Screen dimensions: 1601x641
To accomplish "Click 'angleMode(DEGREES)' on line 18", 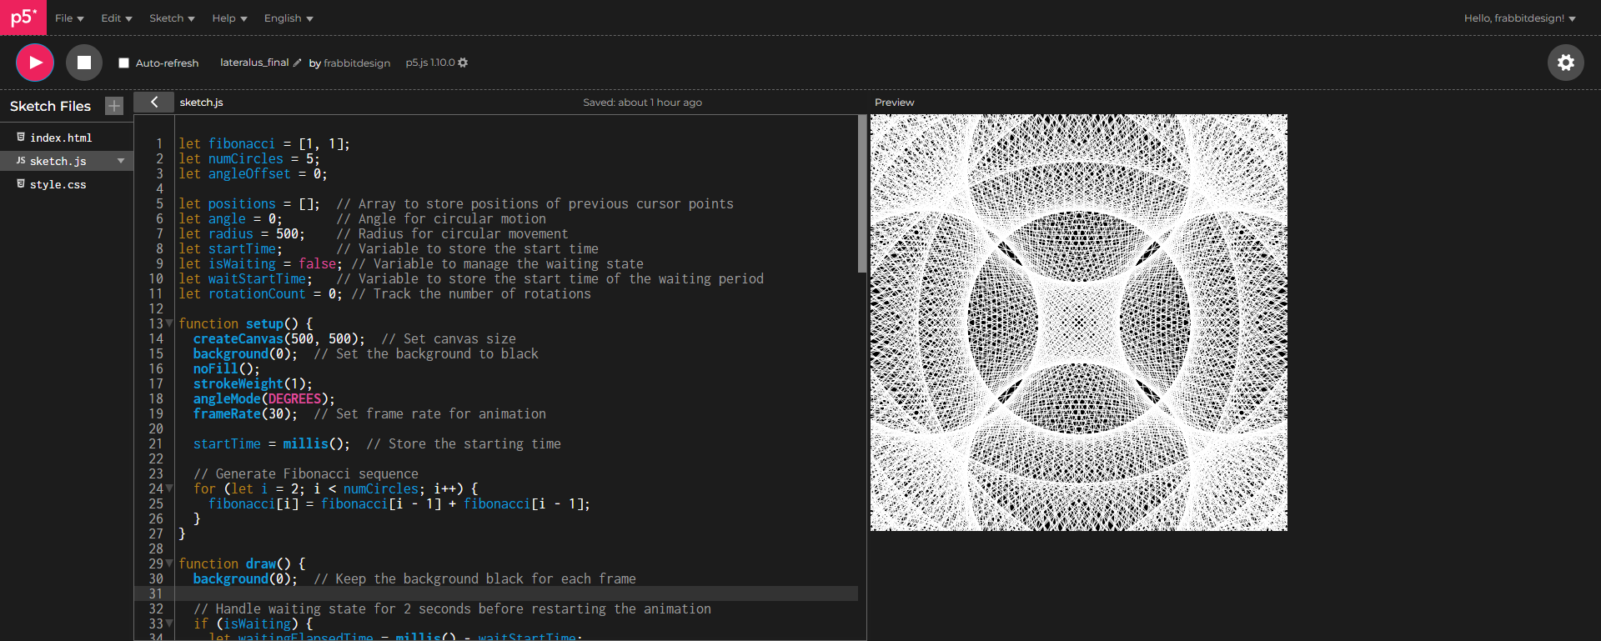I will coord(264,398).
